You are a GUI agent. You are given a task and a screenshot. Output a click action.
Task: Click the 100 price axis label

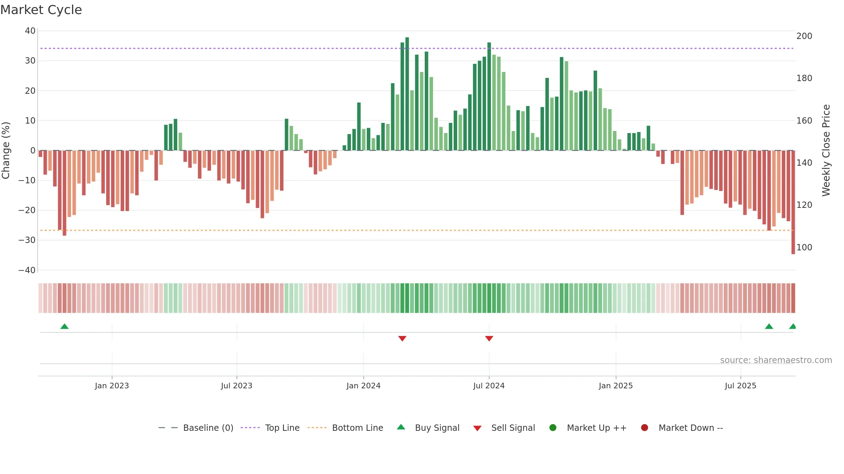804,248
